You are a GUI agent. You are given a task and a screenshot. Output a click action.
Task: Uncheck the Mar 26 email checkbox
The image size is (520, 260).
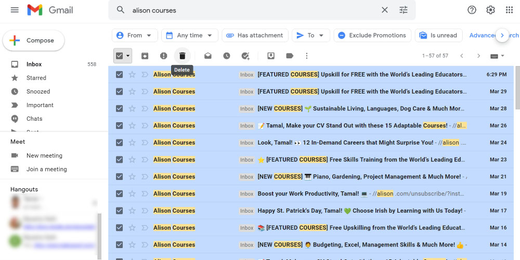120,126
